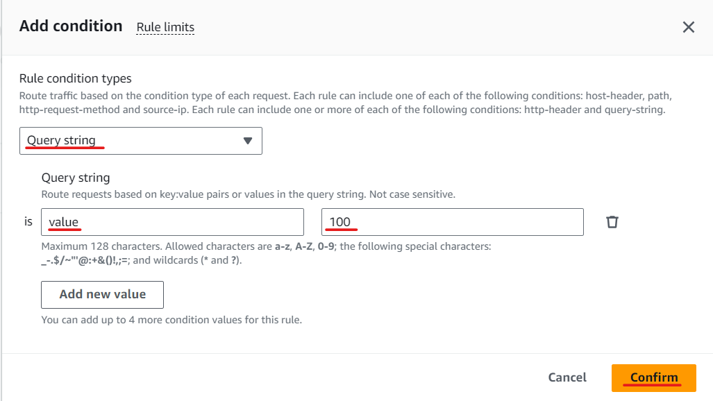Image resolution: width=713 pixels, height=401 pixels.
Task: Focus the query string key input
Action: 172,222
